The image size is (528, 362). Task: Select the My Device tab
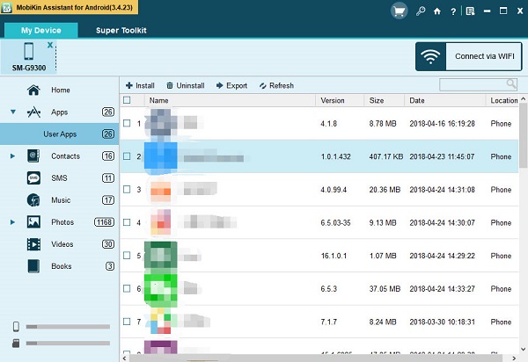tap(42, 30)
